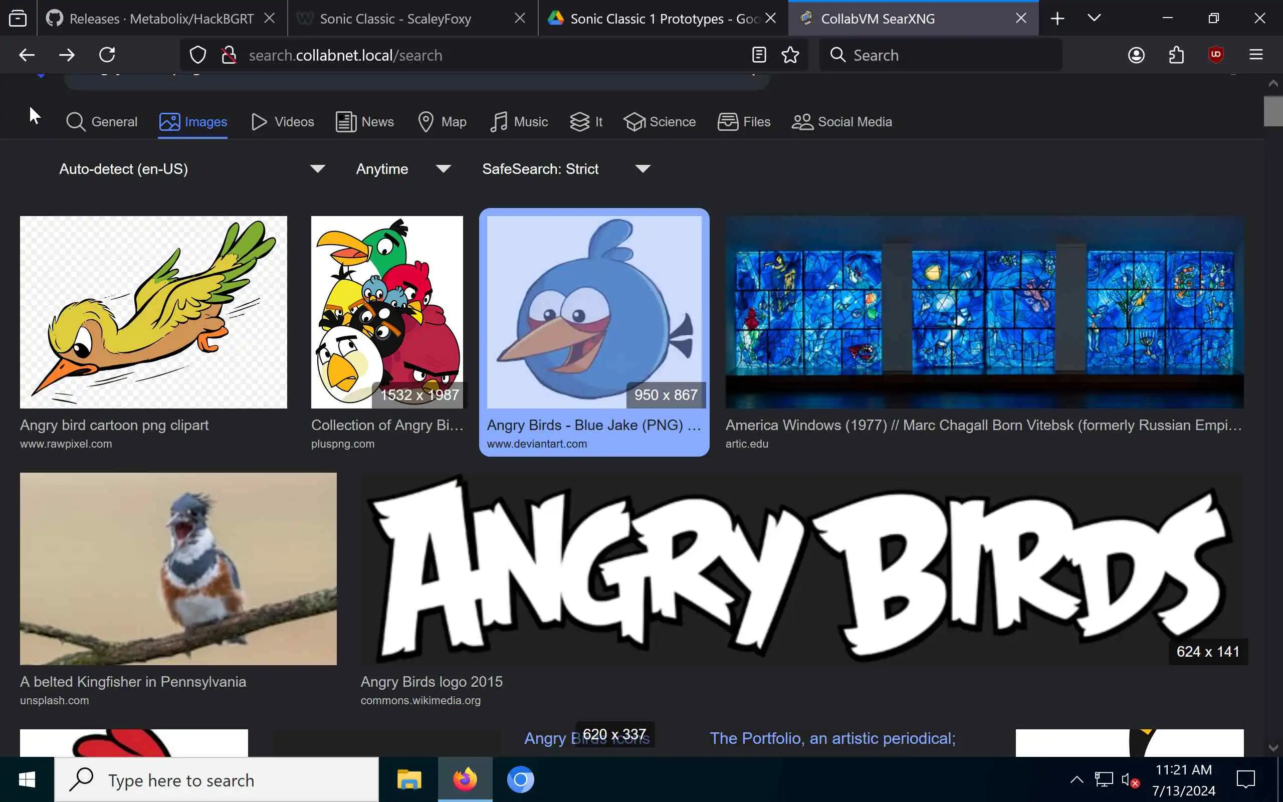Click the belted Kingfisher photo thumbnail
Screen dimensions: 1283x802
coord(178,568)
